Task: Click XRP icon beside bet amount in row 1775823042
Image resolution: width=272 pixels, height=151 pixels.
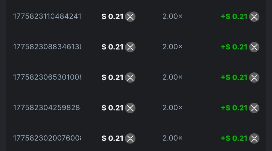Action: tap(130, 108)
